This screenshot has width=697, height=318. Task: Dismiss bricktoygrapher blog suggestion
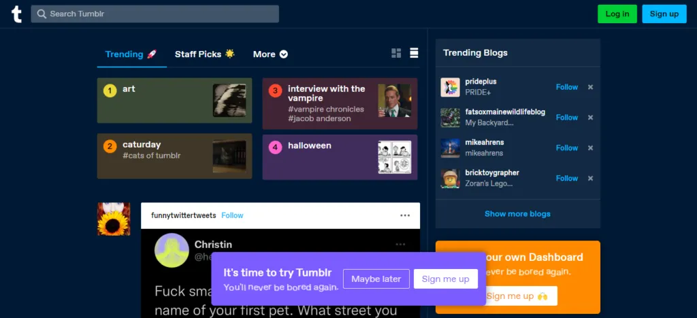point(590,178)
